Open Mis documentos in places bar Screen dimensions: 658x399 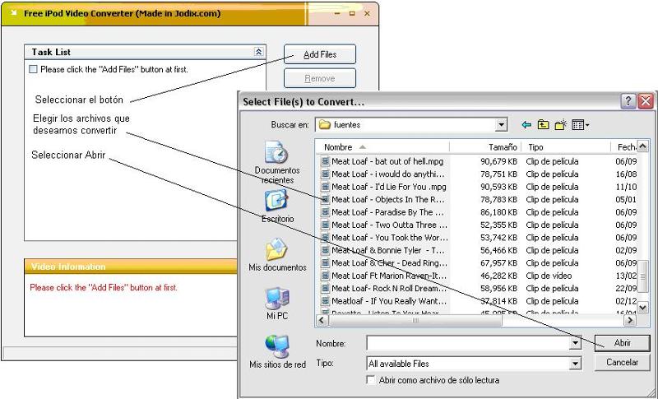coord(277,255)
